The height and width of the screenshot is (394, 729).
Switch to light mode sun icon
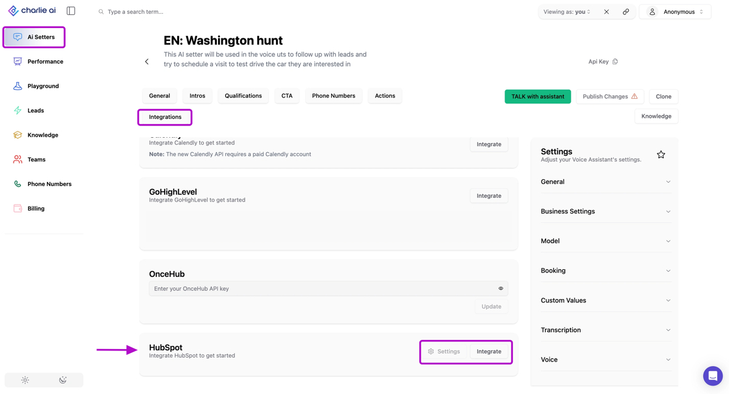click(x=25, y=380)
